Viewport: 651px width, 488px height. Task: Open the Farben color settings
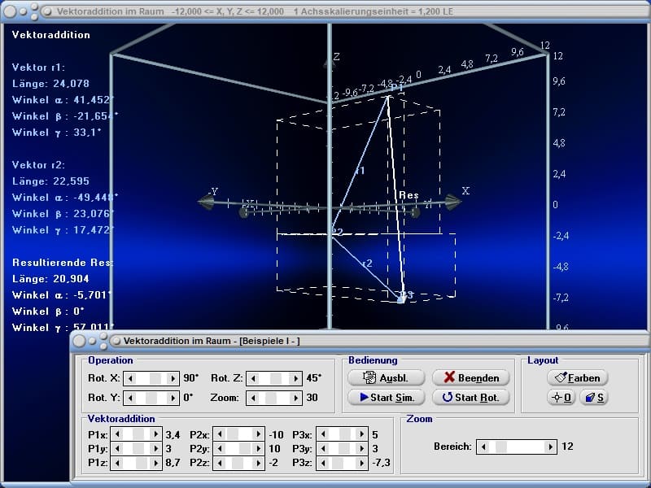[578, 377]
